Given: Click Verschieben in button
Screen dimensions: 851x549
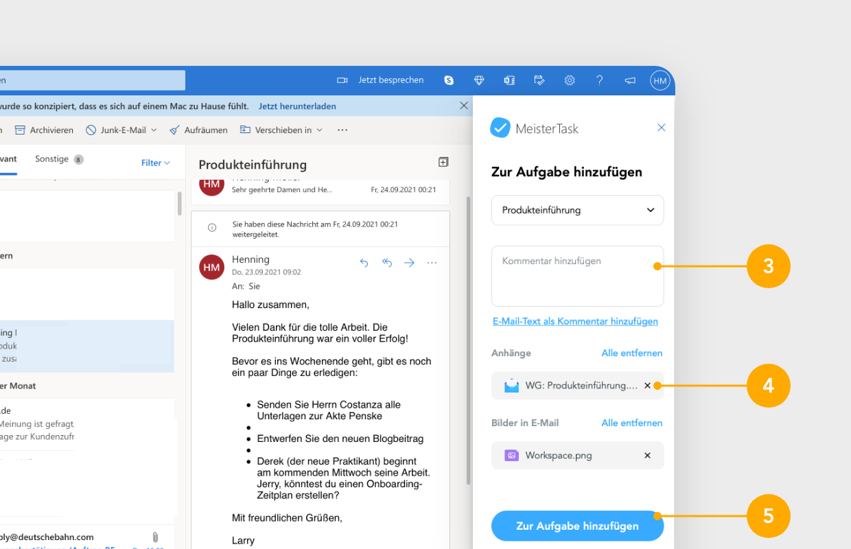Looking at the screenshot, I should [275, 130].
